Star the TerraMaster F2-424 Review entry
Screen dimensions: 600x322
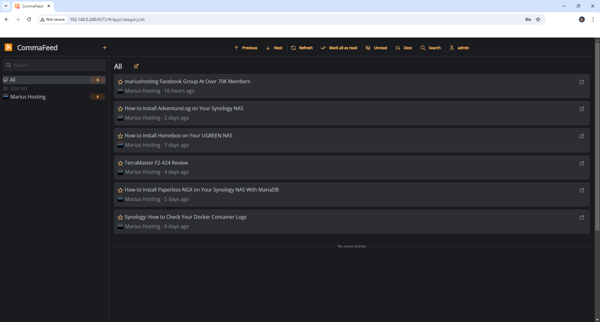click(120, 163)
